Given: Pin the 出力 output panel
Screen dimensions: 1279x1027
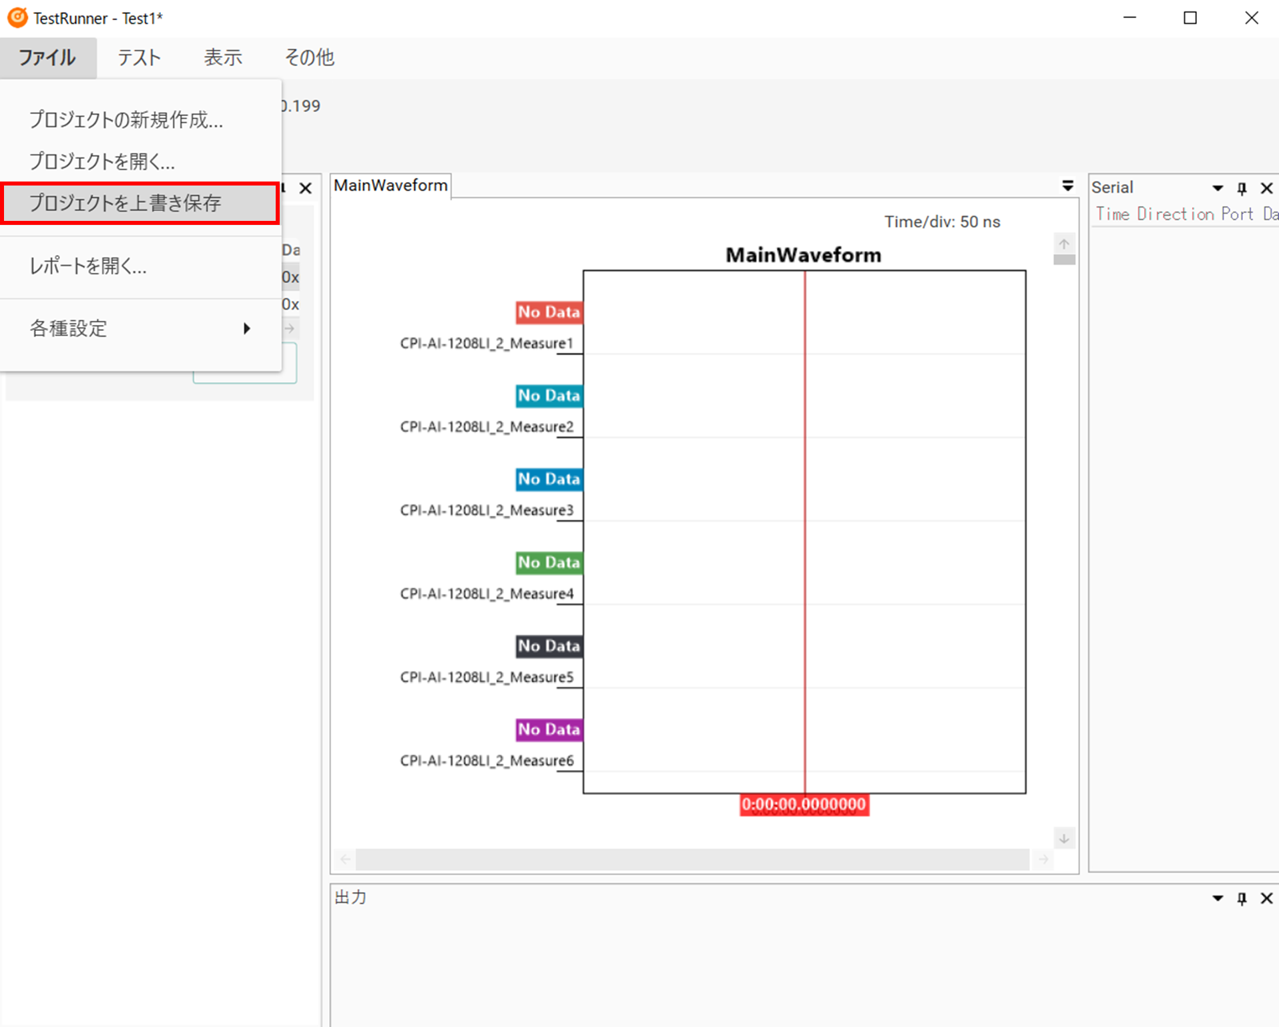Looking at the screenshot, I should pos(1242,898).
